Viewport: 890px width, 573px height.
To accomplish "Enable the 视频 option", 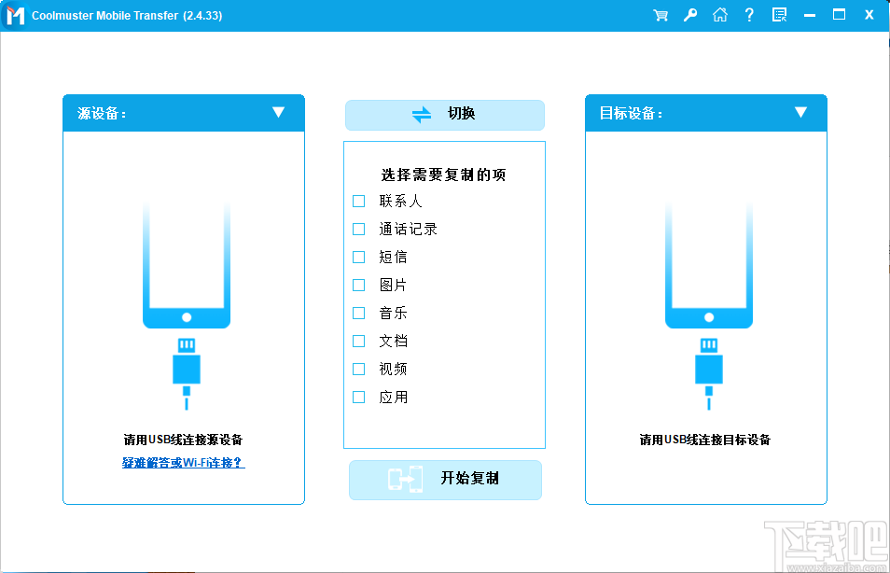I will [358, 369].
